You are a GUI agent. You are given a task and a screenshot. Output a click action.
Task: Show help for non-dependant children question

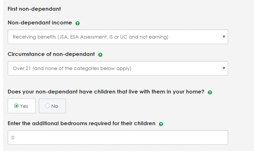tap(210, 92)
